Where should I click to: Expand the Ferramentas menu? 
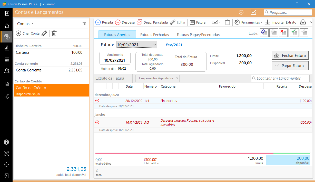pyautogui.click(x=248, y=22)
